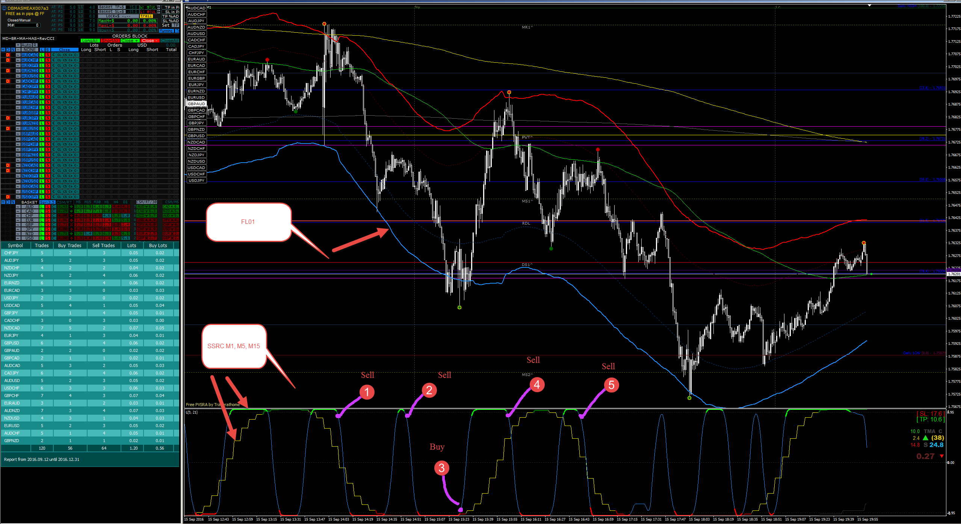Image resolution: width=961 pixels, height=524 pixels.
Task: Click the green L button for NZDCAD
Action: point(42,165)
